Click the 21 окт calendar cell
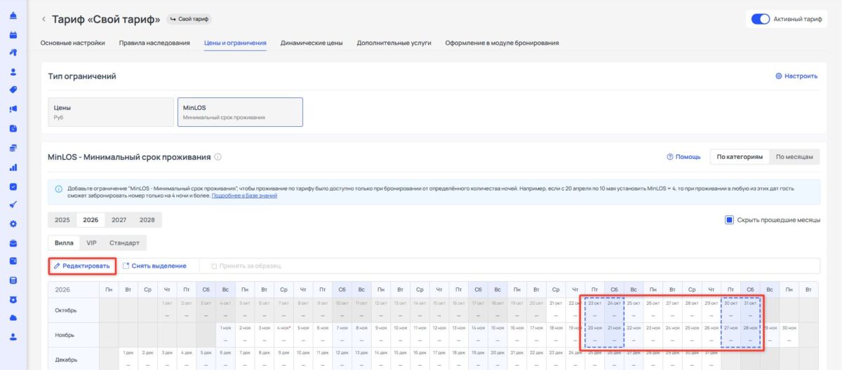Image resolution: width=842 pixels, height=370 pixels. tap(556, 310)
